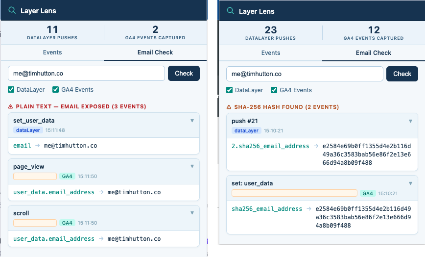This screenshot has width=425, height=257.
Task: Switch to Events tab in left panel
Action: pos(52,52)
